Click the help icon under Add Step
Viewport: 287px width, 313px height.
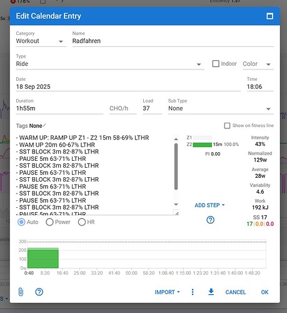point(210,220)
